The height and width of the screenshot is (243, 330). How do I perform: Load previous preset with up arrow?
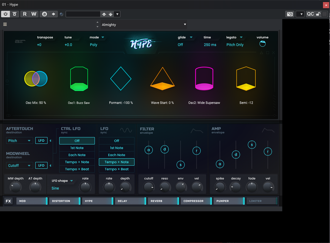pos(104,14)
